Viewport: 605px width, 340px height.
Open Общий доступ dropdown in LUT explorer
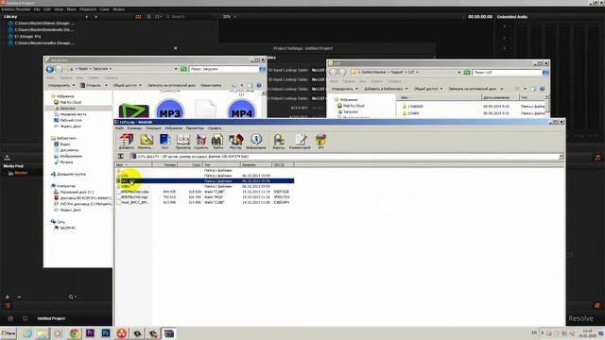click(428, 89)
